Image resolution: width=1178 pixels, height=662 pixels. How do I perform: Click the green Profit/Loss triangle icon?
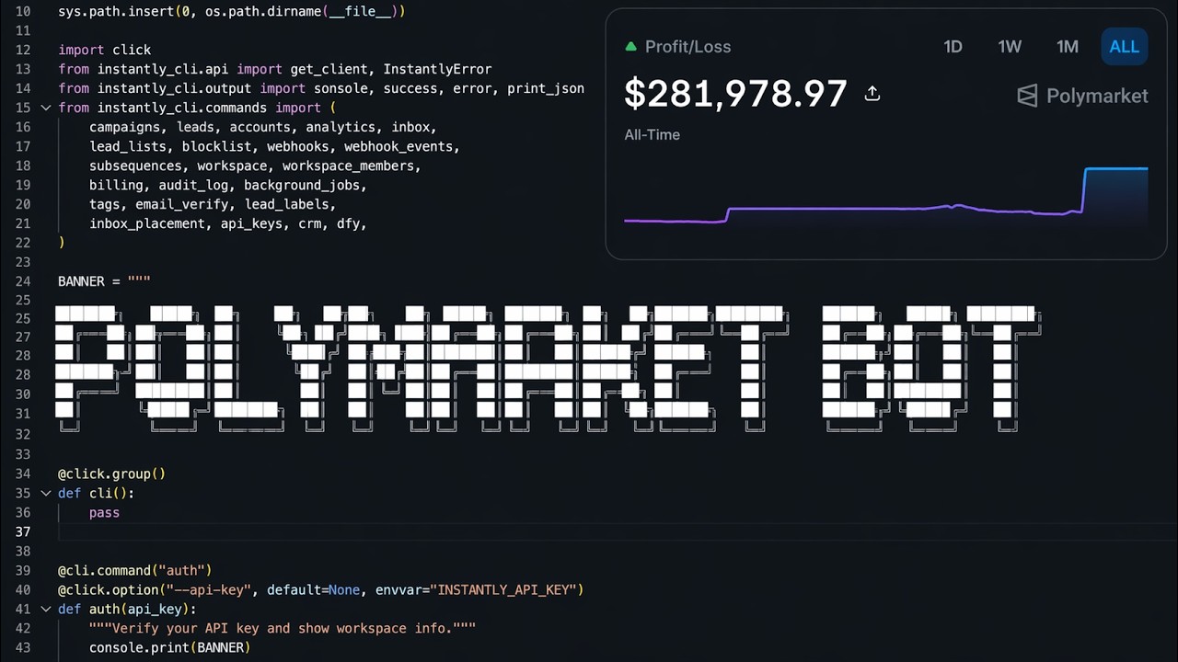(x=630, y=46)
